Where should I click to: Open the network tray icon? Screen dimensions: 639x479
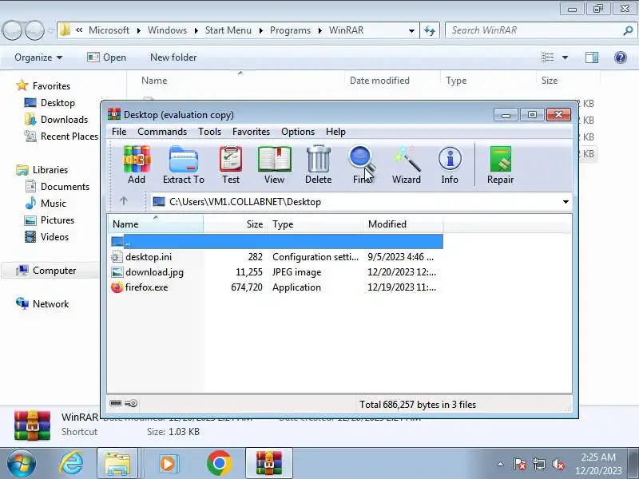[538, 464]
